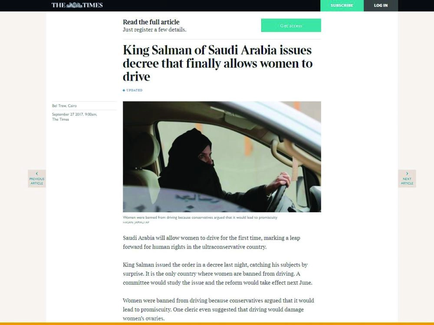Click the Hasan Jamali/AP photo credit
434x325 pixels.
(136, 222)
